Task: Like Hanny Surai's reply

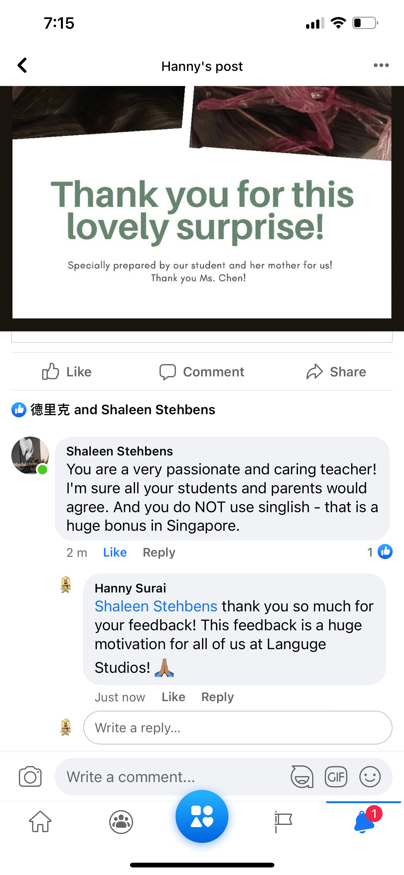Action: [173, 697]
